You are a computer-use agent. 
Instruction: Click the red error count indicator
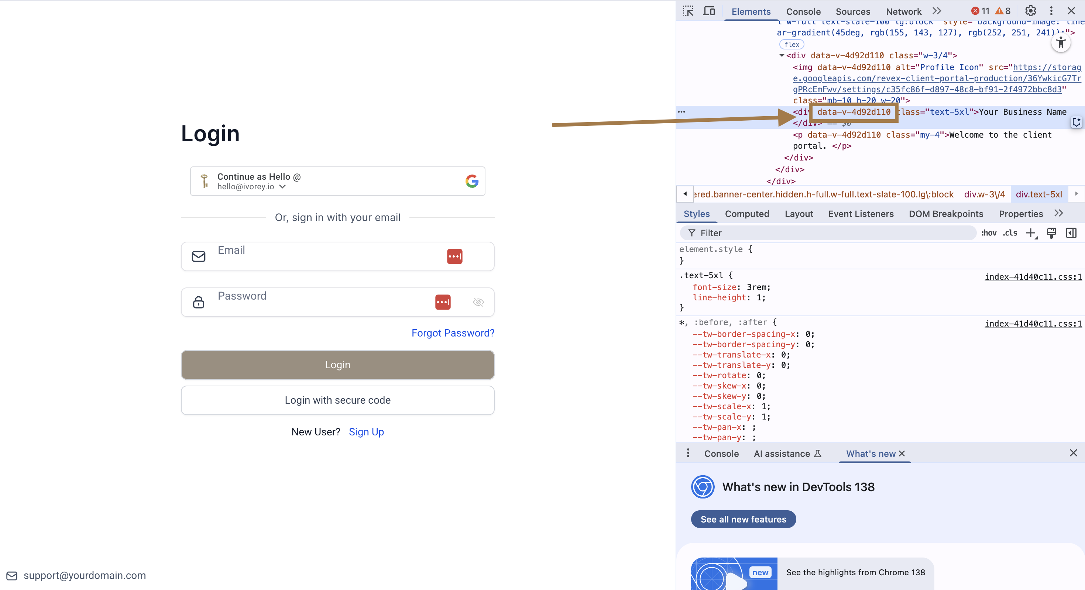(x=980, y=11)
